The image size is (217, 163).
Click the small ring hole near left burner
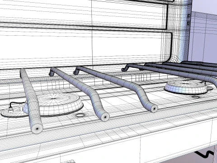[x=80, y=115]
